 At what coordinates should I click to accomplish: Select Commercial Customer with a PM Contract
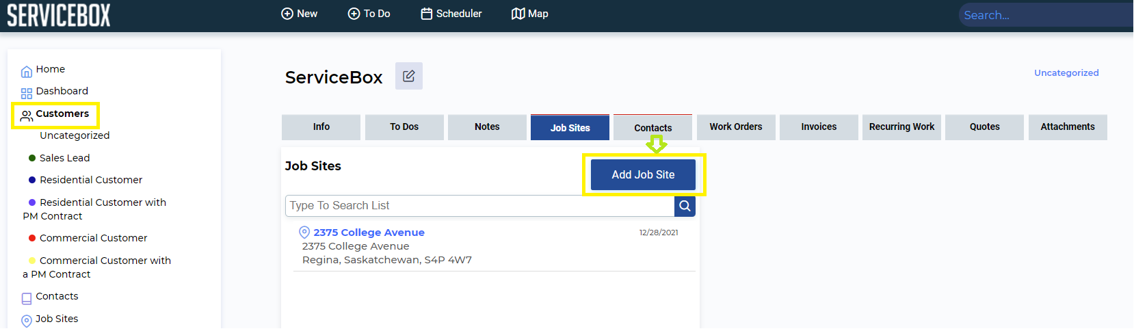coord(96,267)
